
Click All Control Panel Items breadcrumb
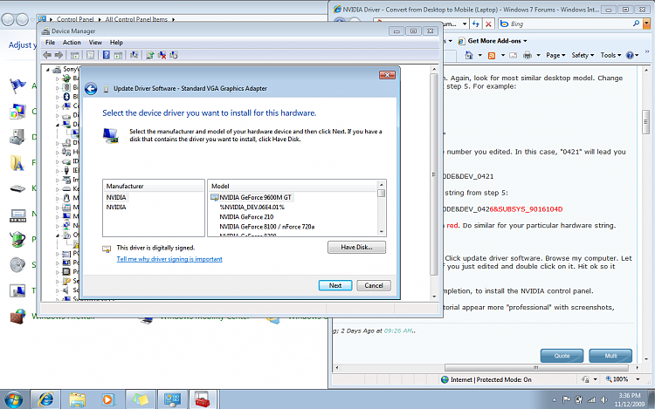click(x=136, y=19)
